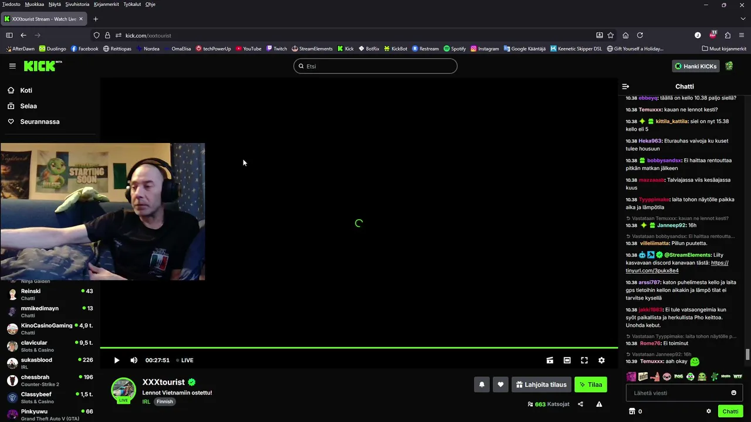Open chessbrah channel in sidebar
Image resolution: width=751 pixels, height=422 pixels.
point(50,380)
